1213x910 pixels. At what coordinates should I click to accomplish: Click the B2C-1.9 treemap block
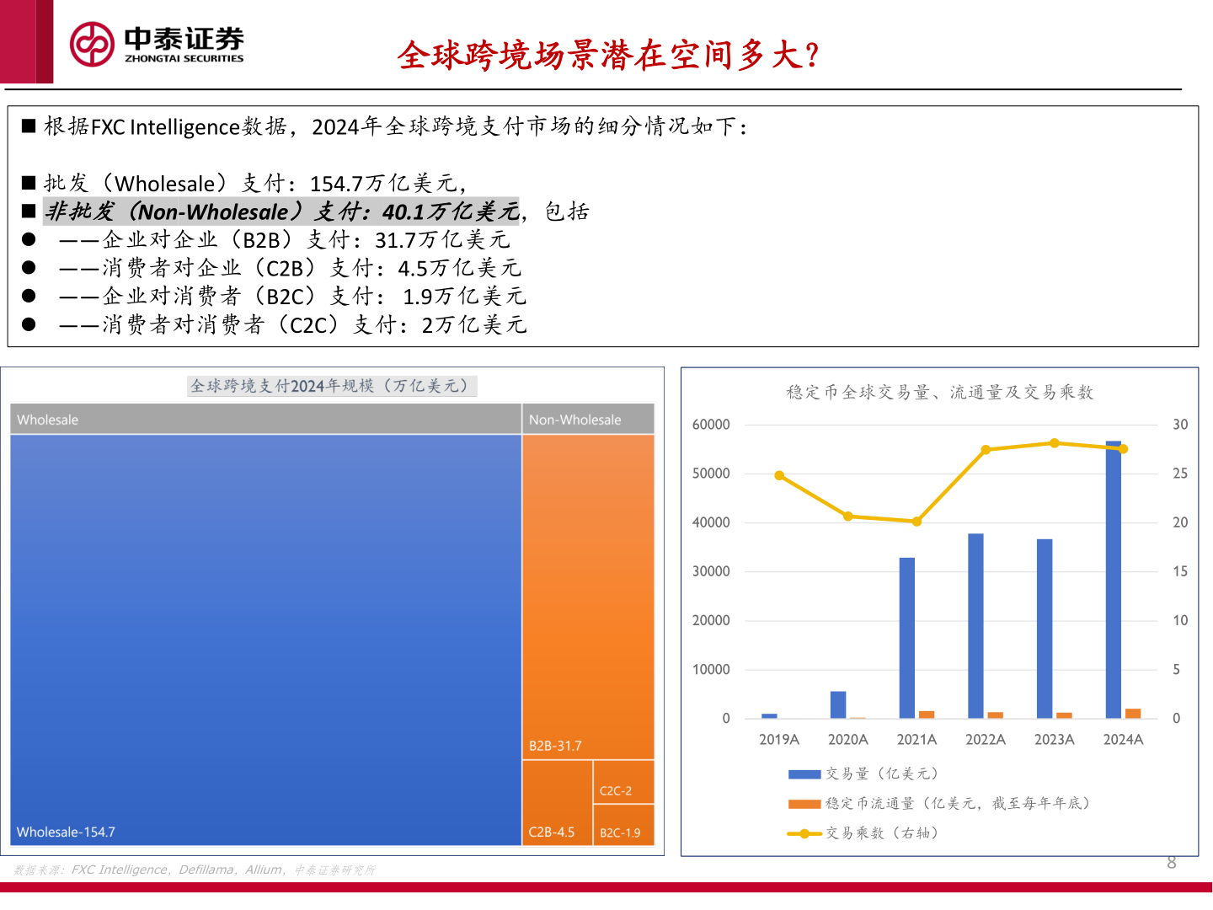(x=623, y=825)
